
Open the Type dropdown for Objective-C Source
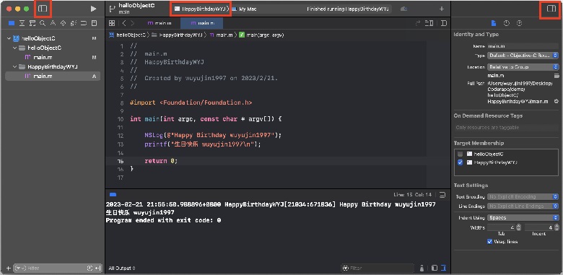coord(523,56)
